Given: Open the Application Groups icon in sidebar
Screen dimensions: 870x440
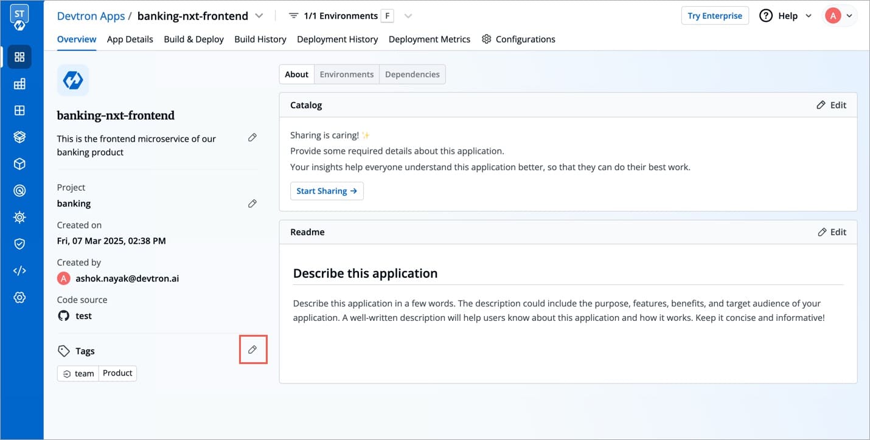Looking at the screenshot, I should coord(19,84).
